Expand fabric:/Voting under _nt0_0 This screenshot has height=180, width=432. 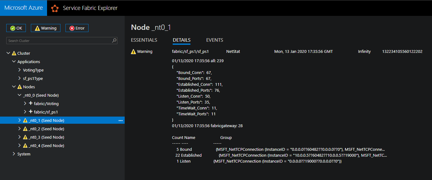25,104
